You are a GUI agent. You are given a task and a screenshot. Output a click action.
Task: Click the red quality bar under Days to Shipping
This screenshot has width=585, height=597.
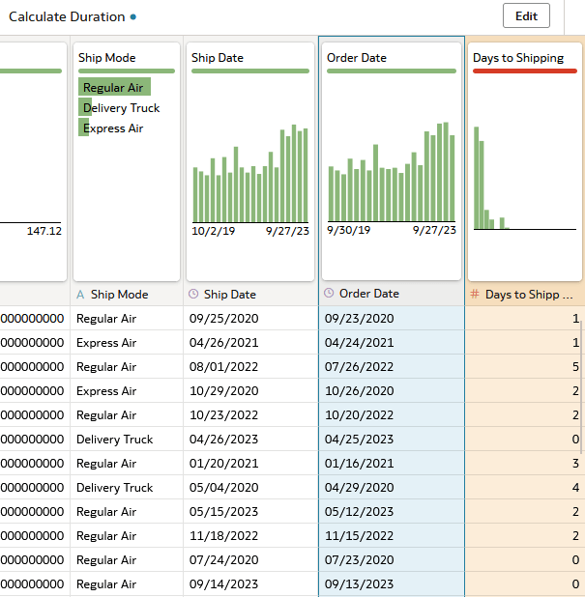tap(524, 71)
